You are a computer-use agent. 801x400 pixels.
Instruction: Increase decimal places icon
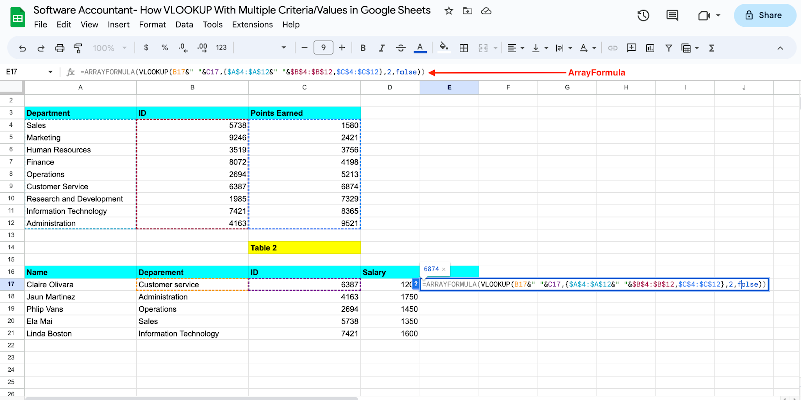[x=202, y=48]
